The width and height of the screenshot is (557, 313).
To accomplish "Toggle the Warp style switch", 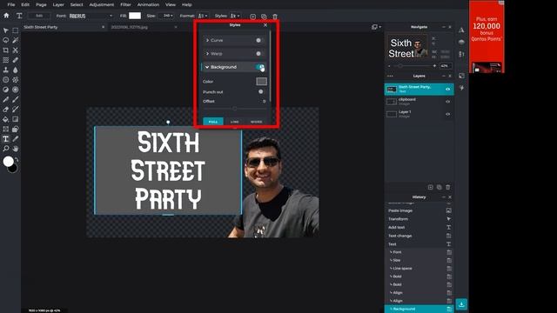I will [259, 54].
